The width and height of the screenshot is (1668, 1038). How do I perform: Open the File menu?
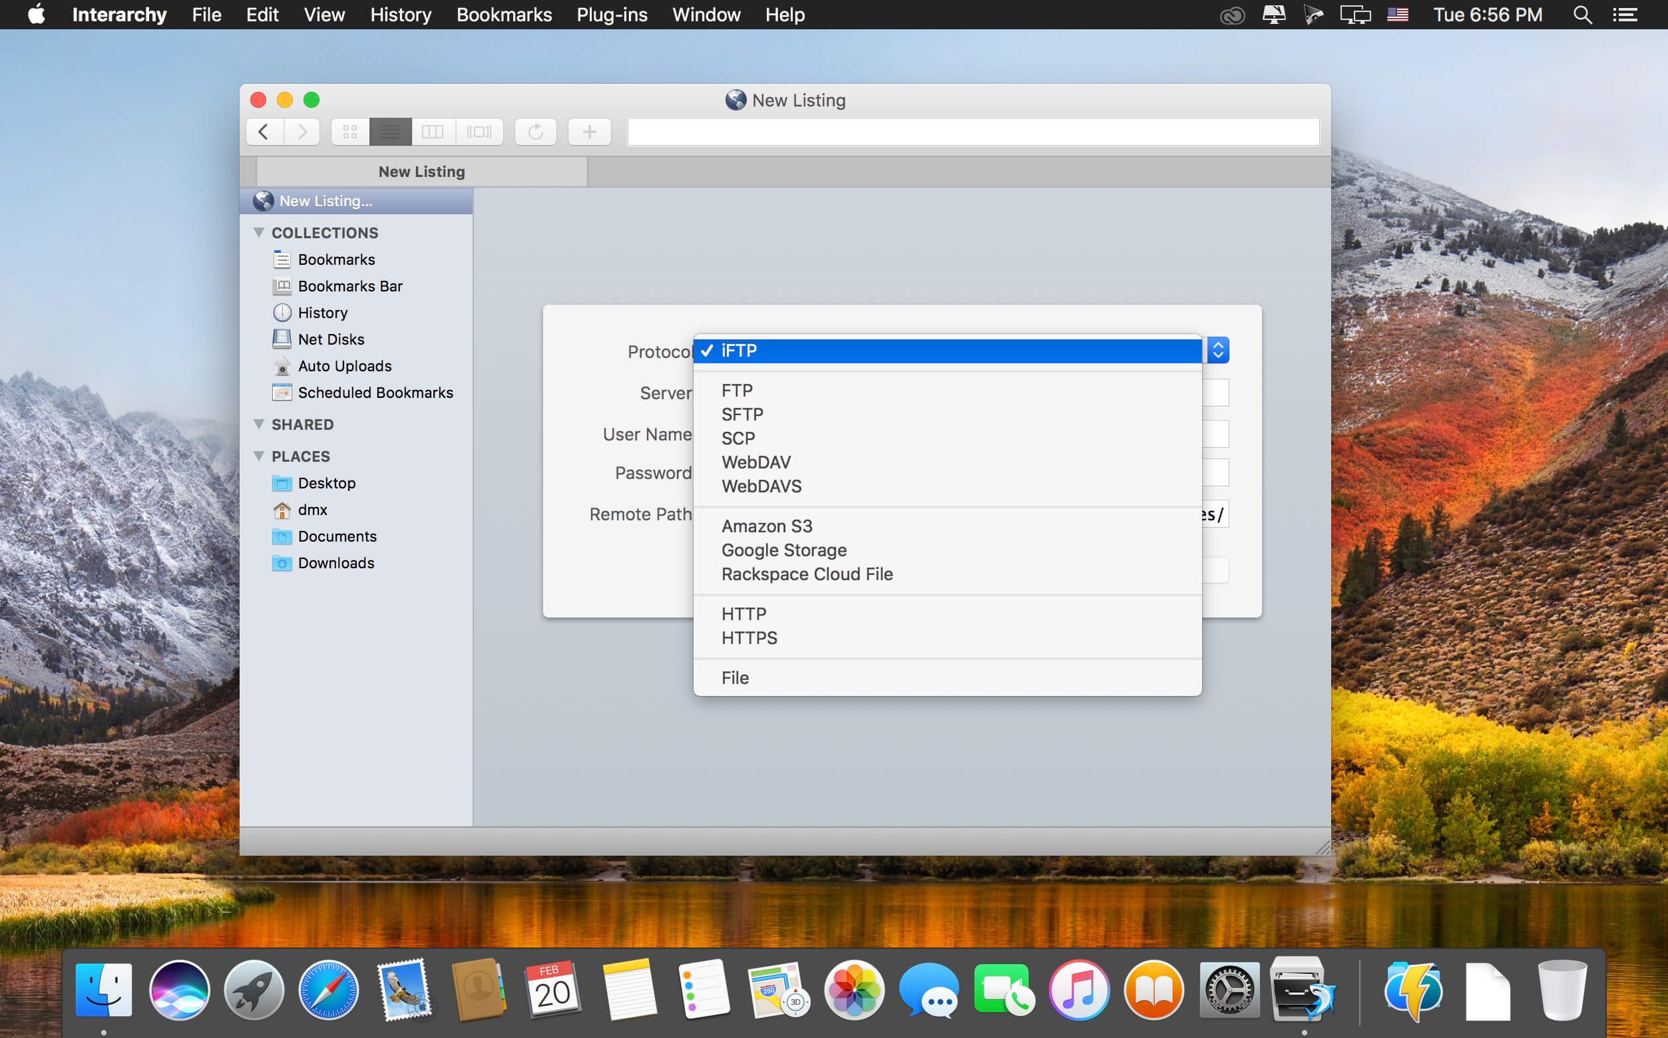(207, 15)
